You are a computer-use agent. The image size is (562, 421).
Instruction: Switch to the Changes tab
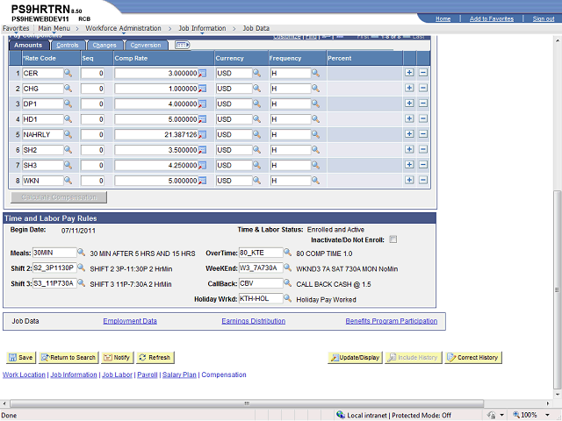point(104,45)
